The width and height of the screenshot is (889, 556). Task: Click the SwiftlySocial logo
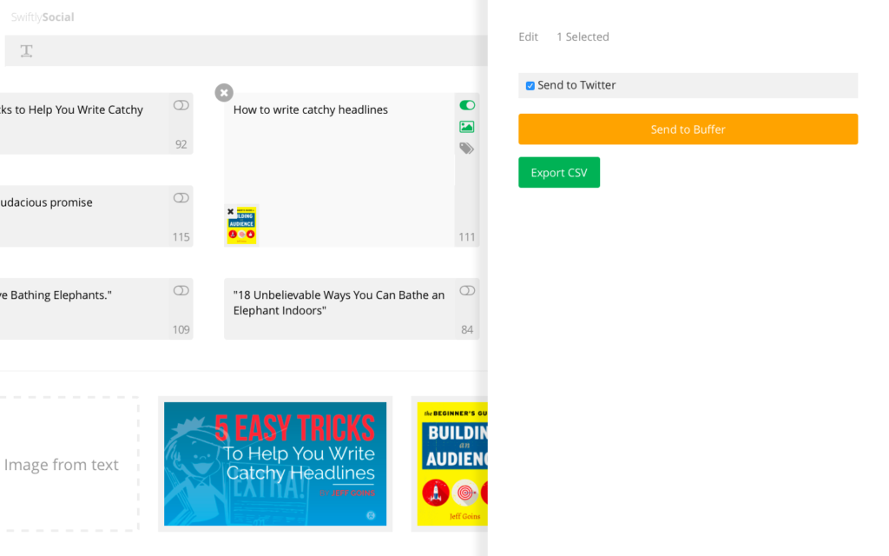(43, 17)
